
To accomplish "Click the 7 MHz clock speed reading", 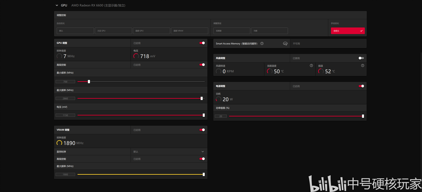I will 69,56.
